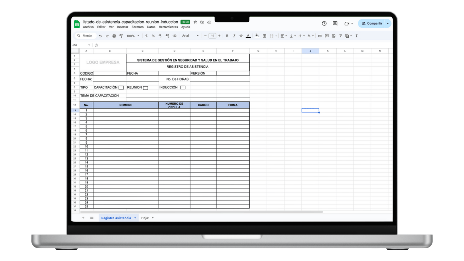Insert a link from the toolbar
This screenshot has height=261, width=464.
coord(319,36)
